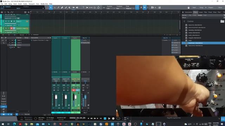This screenshot has height=126, width=225.
Task: Click the Start page button
Action: [x=194, y=7]
